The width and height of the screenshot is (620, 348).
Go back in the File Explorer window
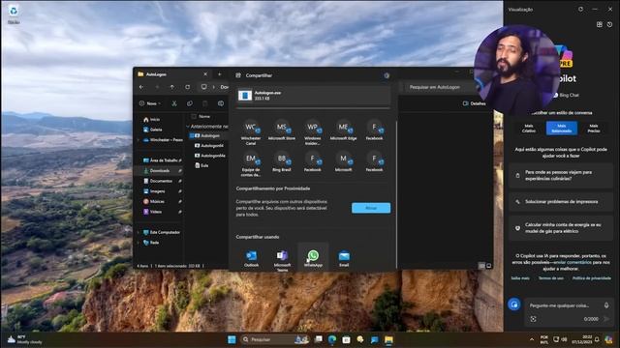pyautogui.click(x=141, y=87)
